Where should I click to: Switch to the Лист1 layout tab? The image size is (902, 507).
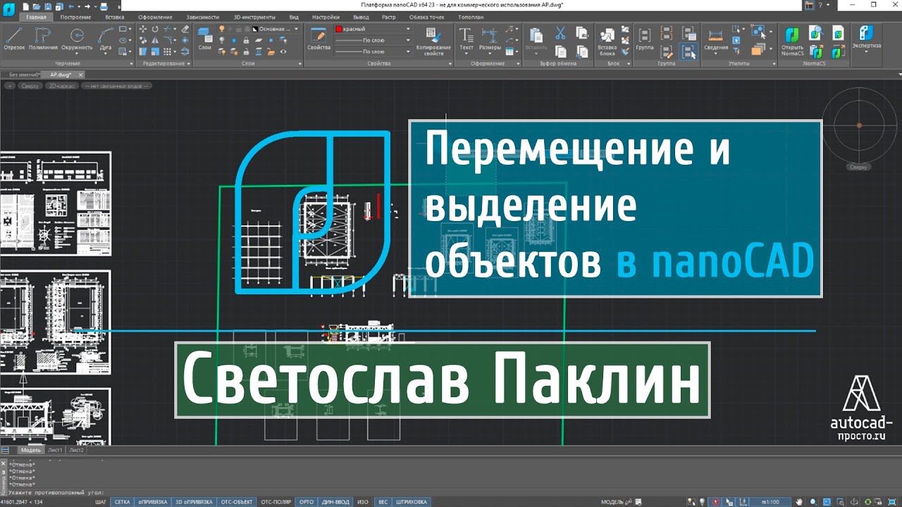coord(55,449)
